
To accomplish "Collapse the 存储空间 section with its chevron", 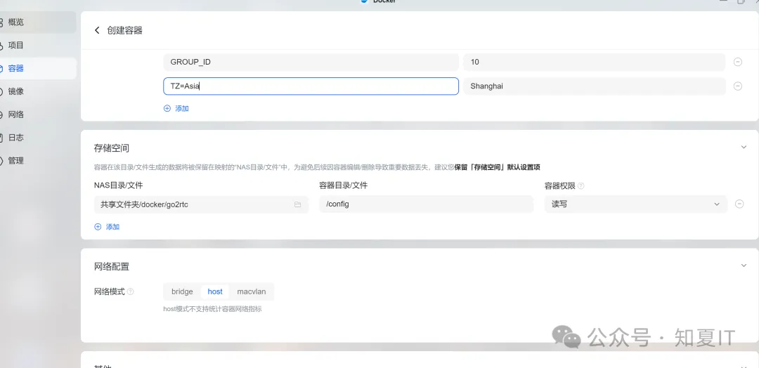I will coord(744,147).
